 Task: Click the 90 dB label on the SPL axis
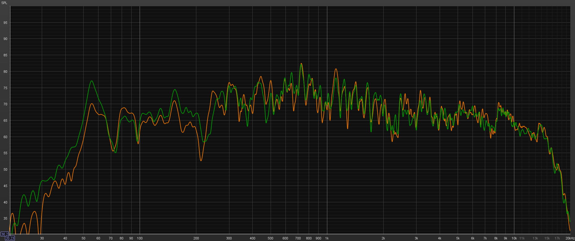5,39
